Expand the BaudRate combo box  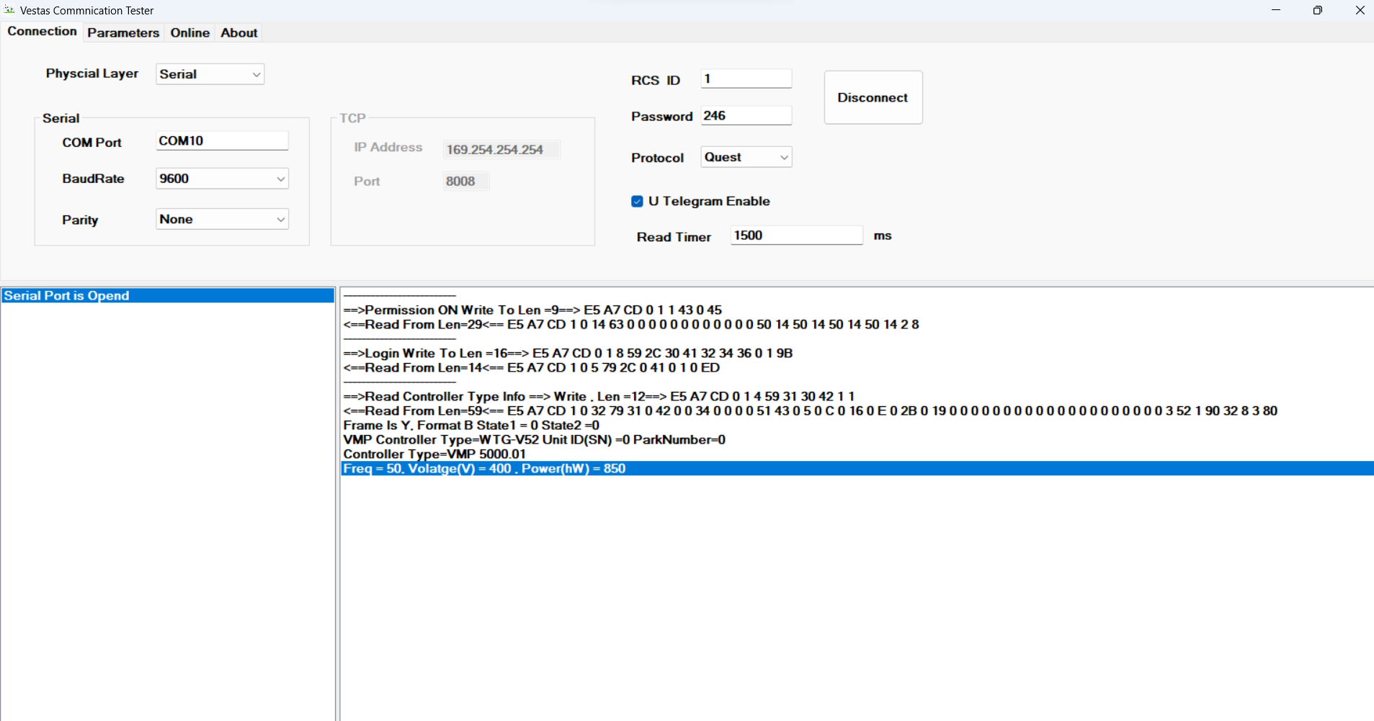tap(222, 179)
